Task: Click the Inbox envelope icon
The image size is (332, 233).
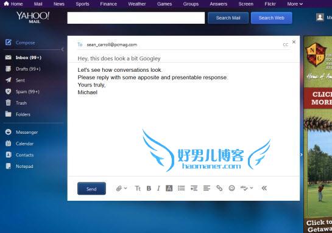Action: click(9, 57)
